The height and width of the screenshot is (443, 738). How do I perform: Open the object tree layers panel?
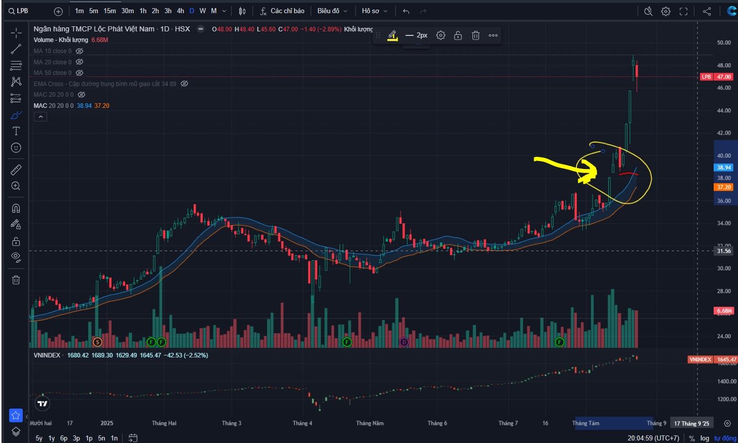pos(16,431)
